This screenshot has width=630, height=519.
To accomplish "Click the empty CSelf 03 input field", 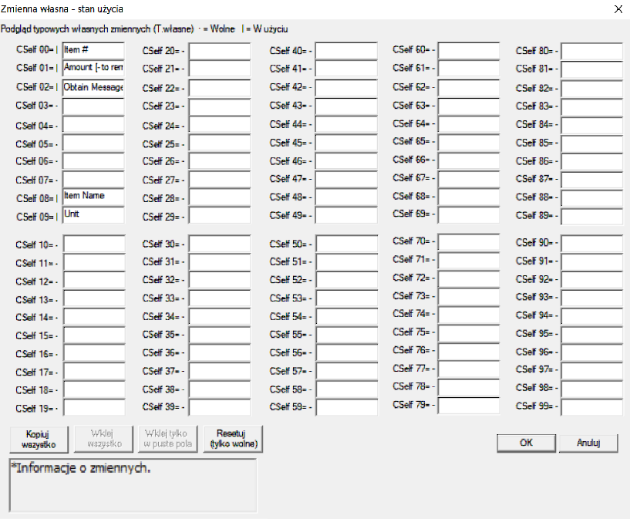I will 93,106.
